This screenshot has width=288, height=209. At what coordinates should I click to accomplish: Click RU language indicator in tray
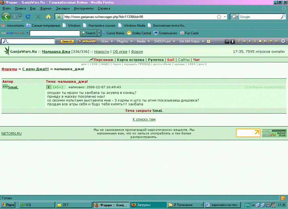[x=248, y=205]
